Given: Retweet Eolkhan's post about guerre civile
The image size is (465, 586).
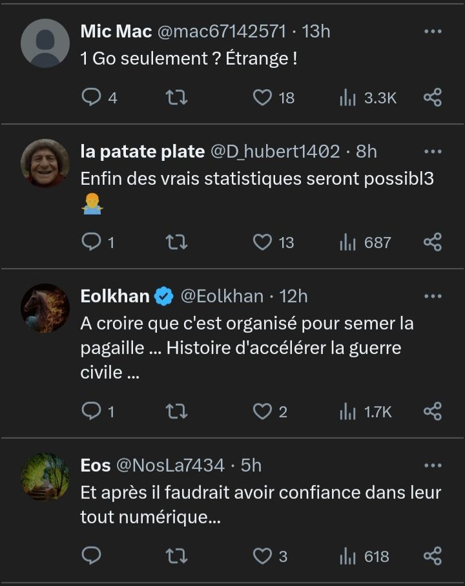Looking at the screenshot, I should pos(176,412).
